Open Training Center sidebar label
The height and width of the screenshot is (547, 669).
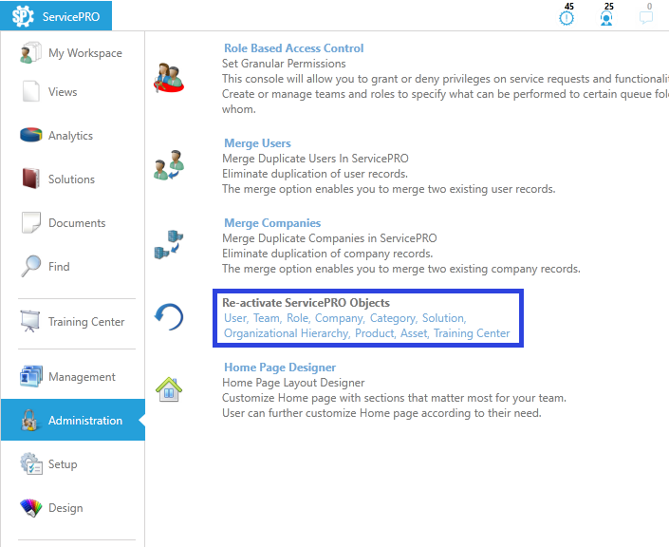(86, 322)
